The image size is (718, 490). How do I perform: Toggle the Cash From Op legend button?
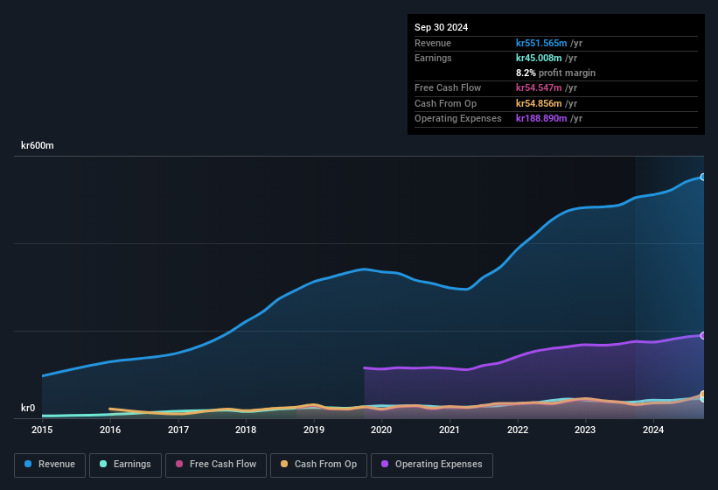[x=318, y=465]
